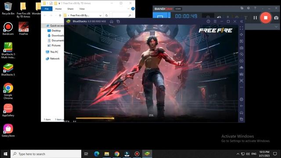Stop the Bandicam recording
Image resolution: width=281 pixels, height=158 pixels.
[266, 18]
